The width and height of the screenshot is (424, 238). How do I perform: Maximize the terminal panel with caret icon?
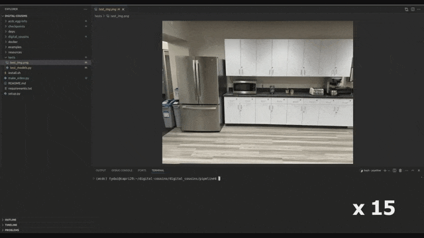point(413,171)
